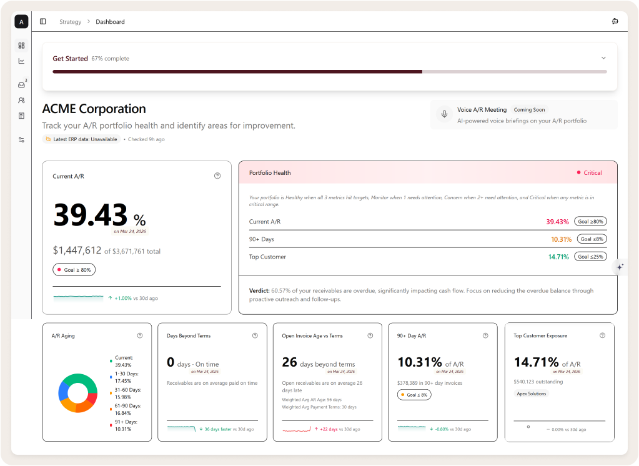Click the Dashboard breadcrumb
The image size is (639, 466).
(x=110, y=22)
